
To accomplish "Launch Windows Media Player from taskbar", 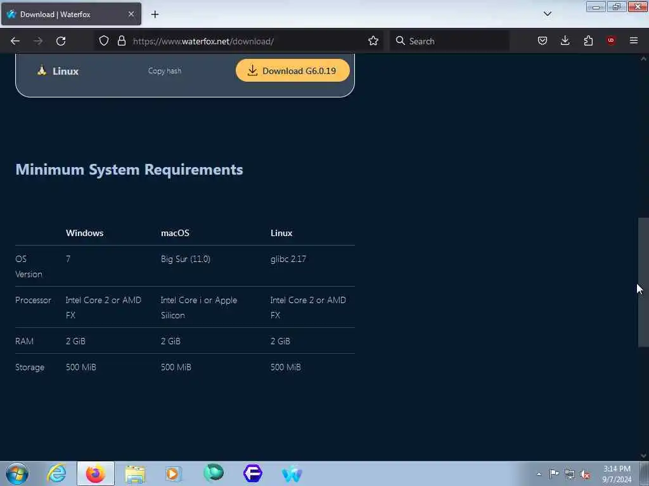I will tap(174, 473).
